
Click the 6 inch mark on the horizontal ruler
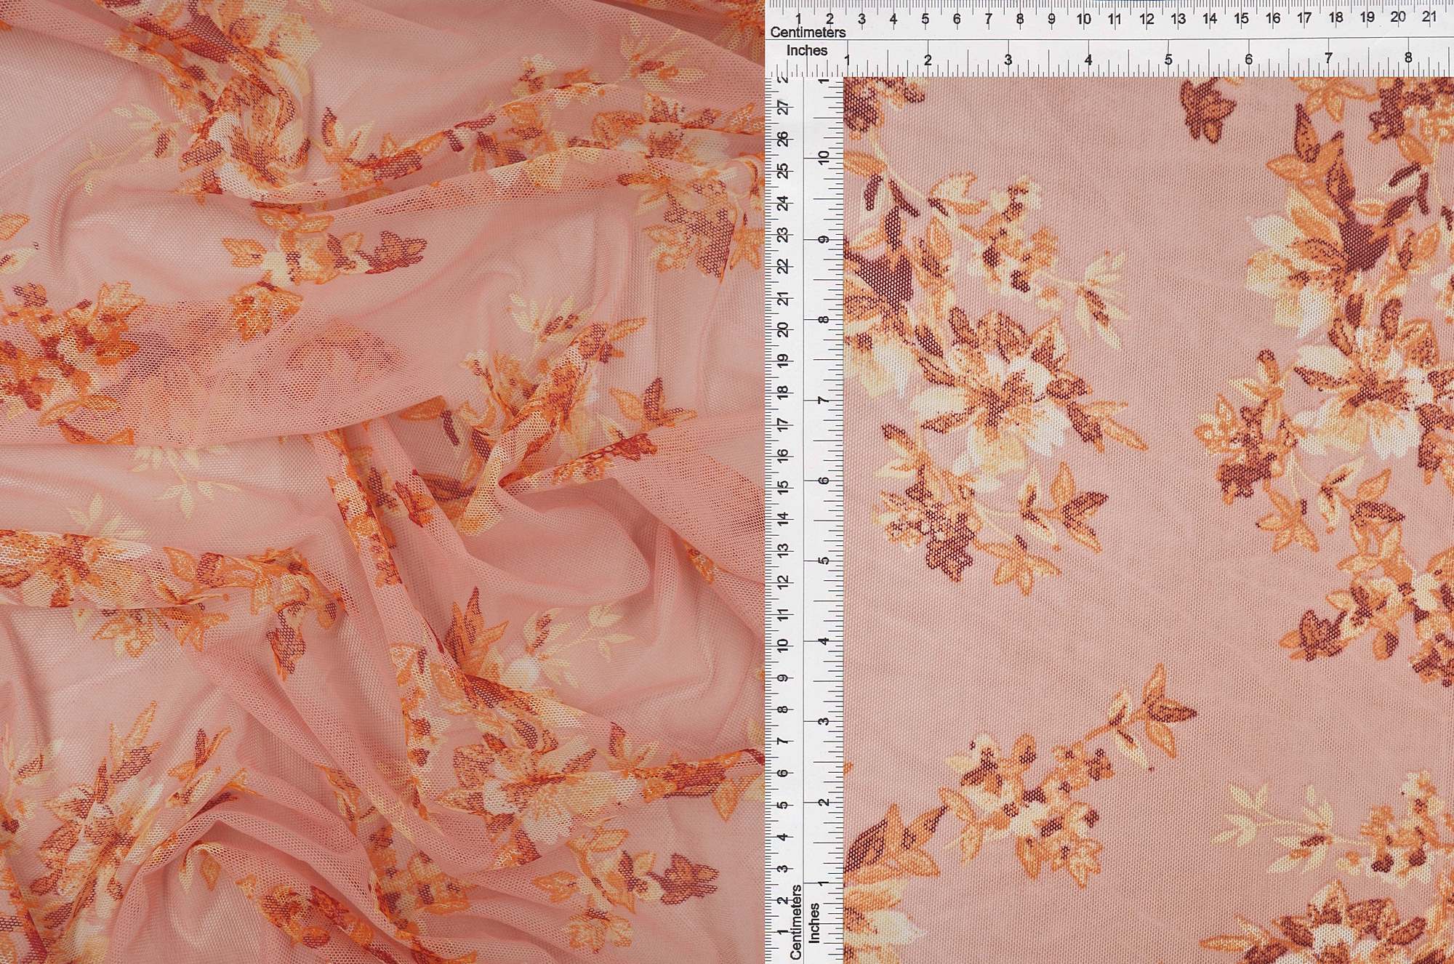(x=1248, y=59)
